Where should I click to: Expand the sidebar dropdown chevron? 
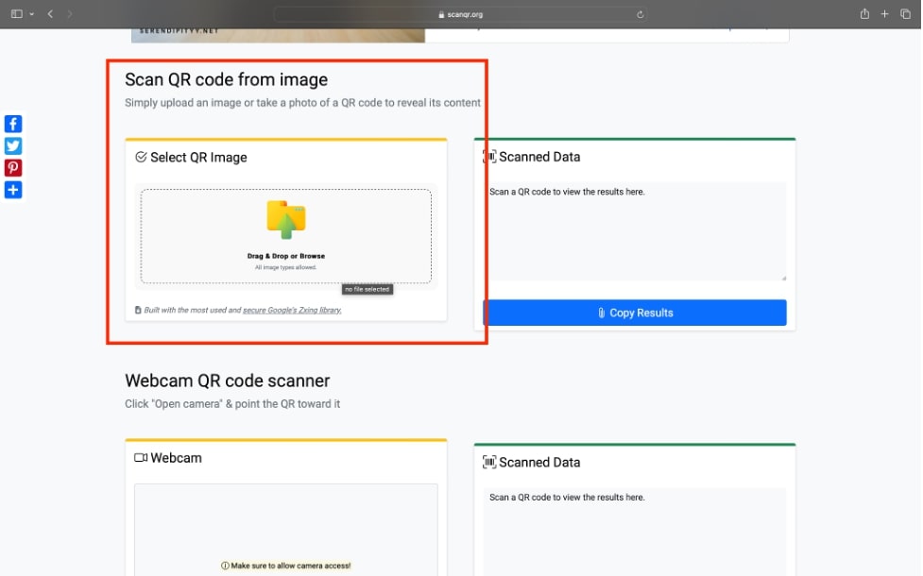(x=31, y=14)
